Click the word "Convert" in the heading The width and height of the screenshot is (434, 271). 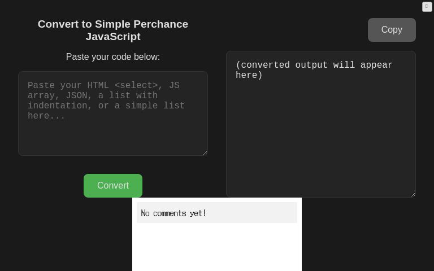point(59,24)
